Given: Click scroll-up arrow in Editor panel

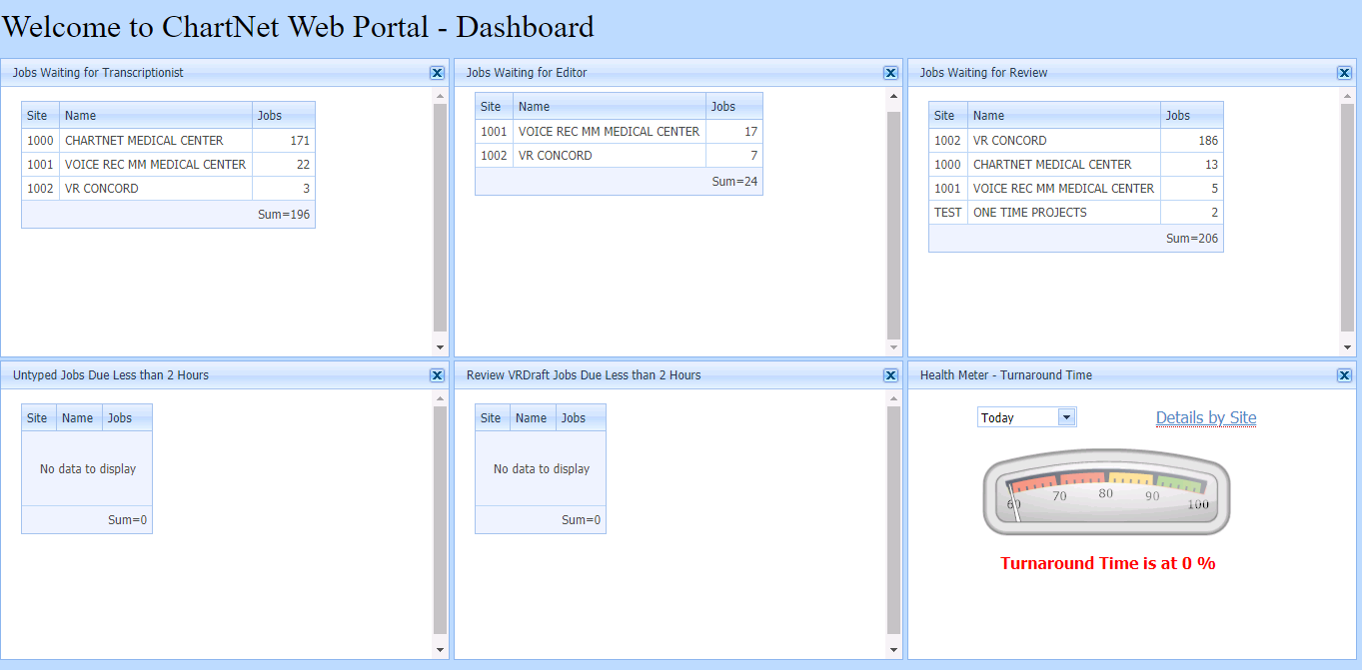Looking at the screenshot, I should tap(893, 96).
